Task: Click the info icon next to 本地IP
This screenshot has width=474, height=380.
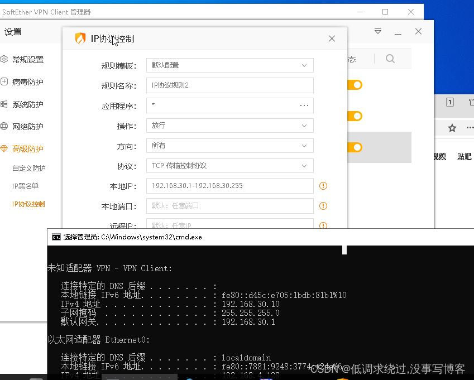Action: tap(323, 186)
